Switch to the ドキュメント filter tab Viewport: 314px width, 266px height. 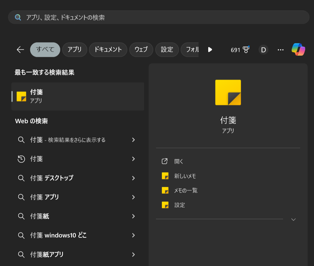pos(108,50)
